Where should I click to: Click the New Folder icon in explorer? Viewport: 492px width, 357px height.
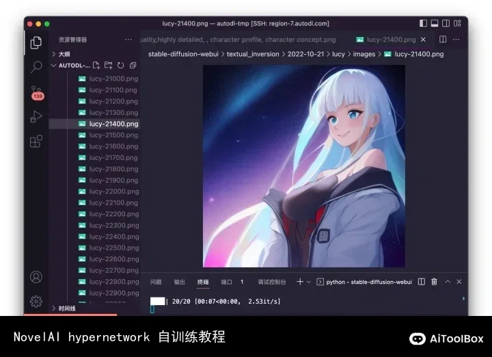(x=108, y=65)
